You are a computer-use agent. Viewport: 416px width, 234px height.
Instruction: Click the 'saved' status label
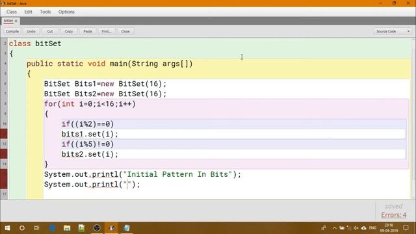coord(394,206)
